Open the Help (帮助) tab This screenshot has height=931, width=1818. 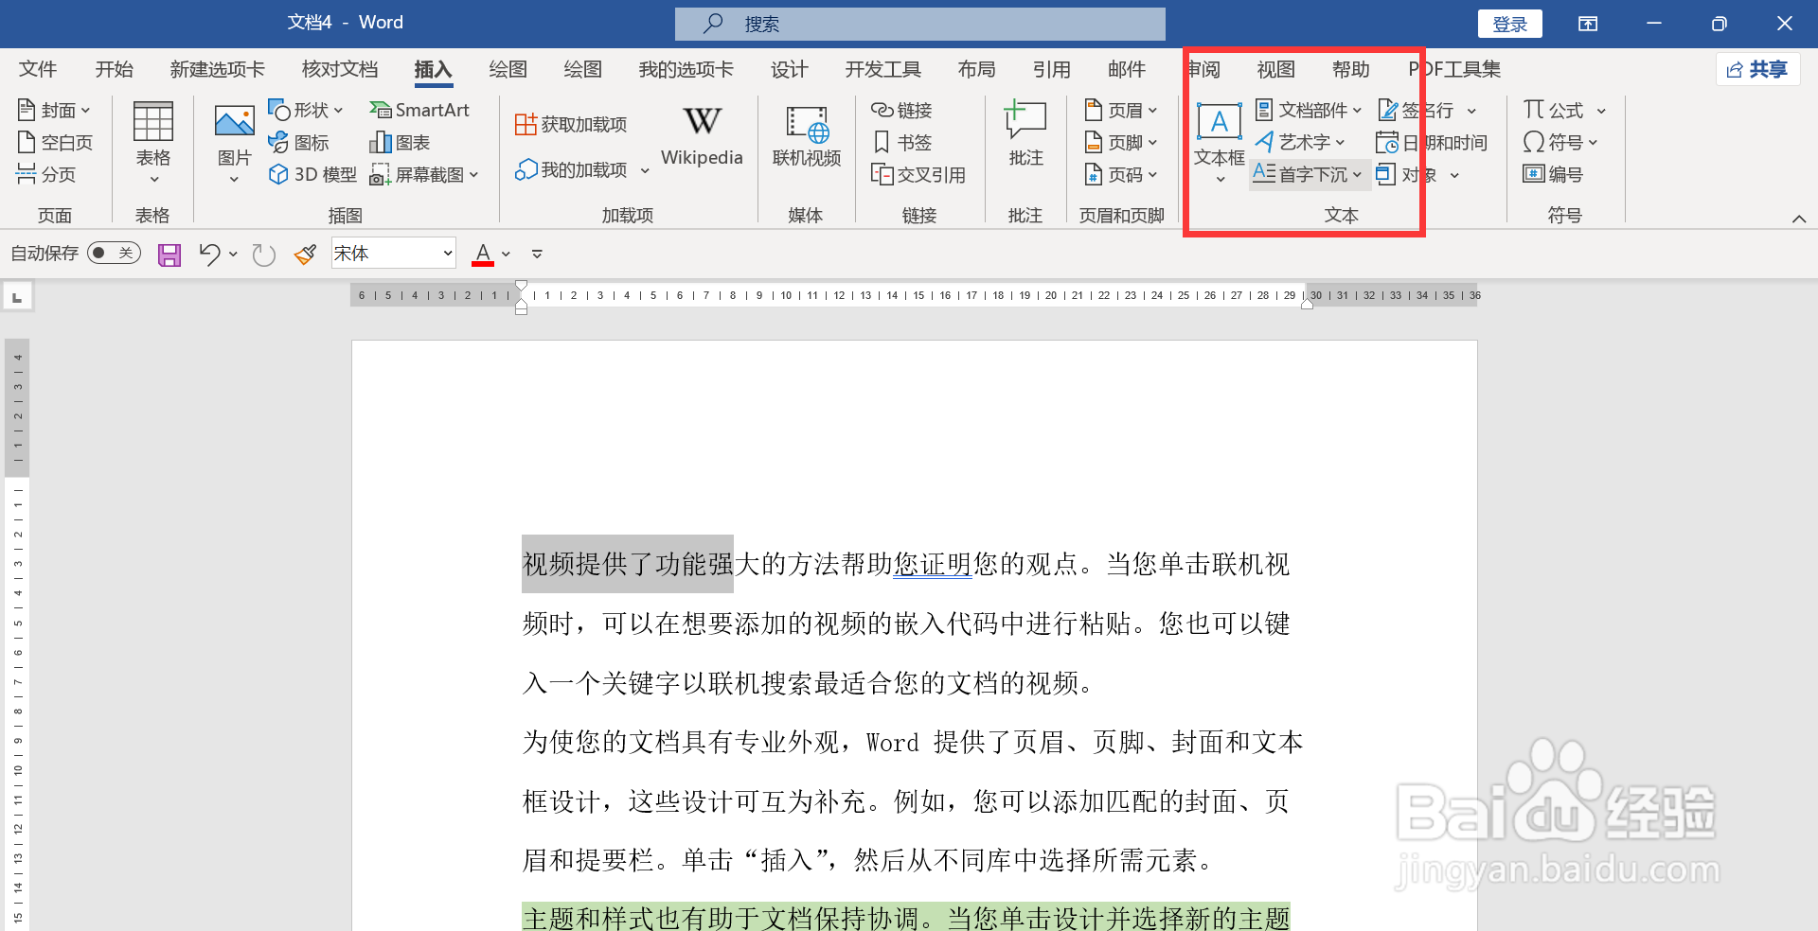coord(1350,69)
